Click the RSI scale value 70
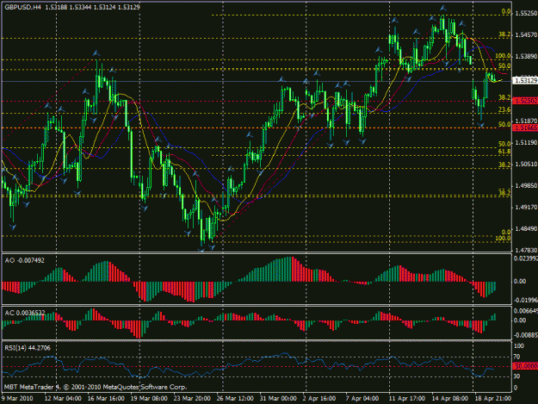 516,357
